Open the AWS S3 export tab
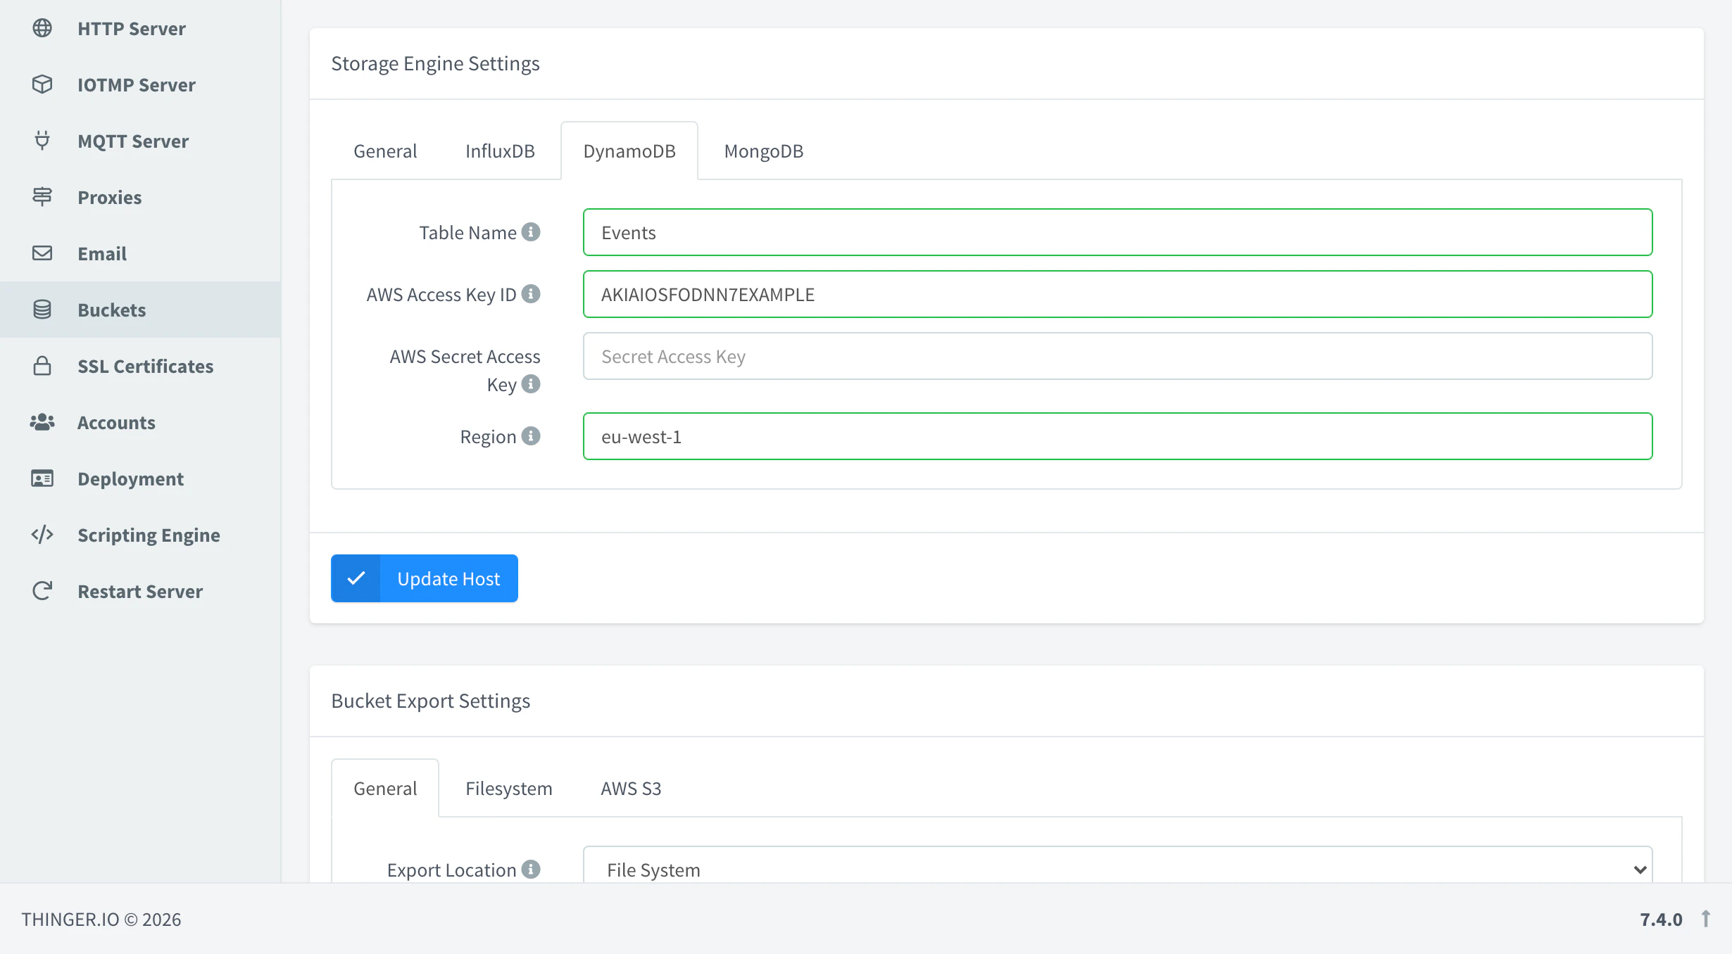Screen dimensions: 1732x954 pyautogui.click(x=631, y=789)
